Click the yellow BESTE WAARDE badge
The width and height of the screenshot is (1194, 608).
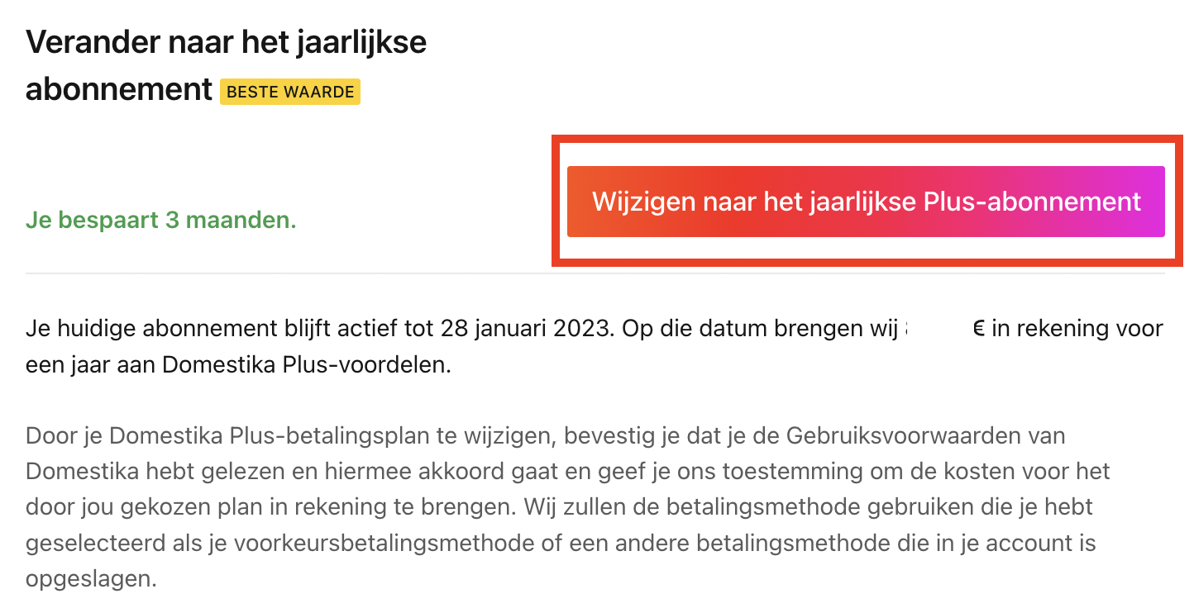[290, 92]
